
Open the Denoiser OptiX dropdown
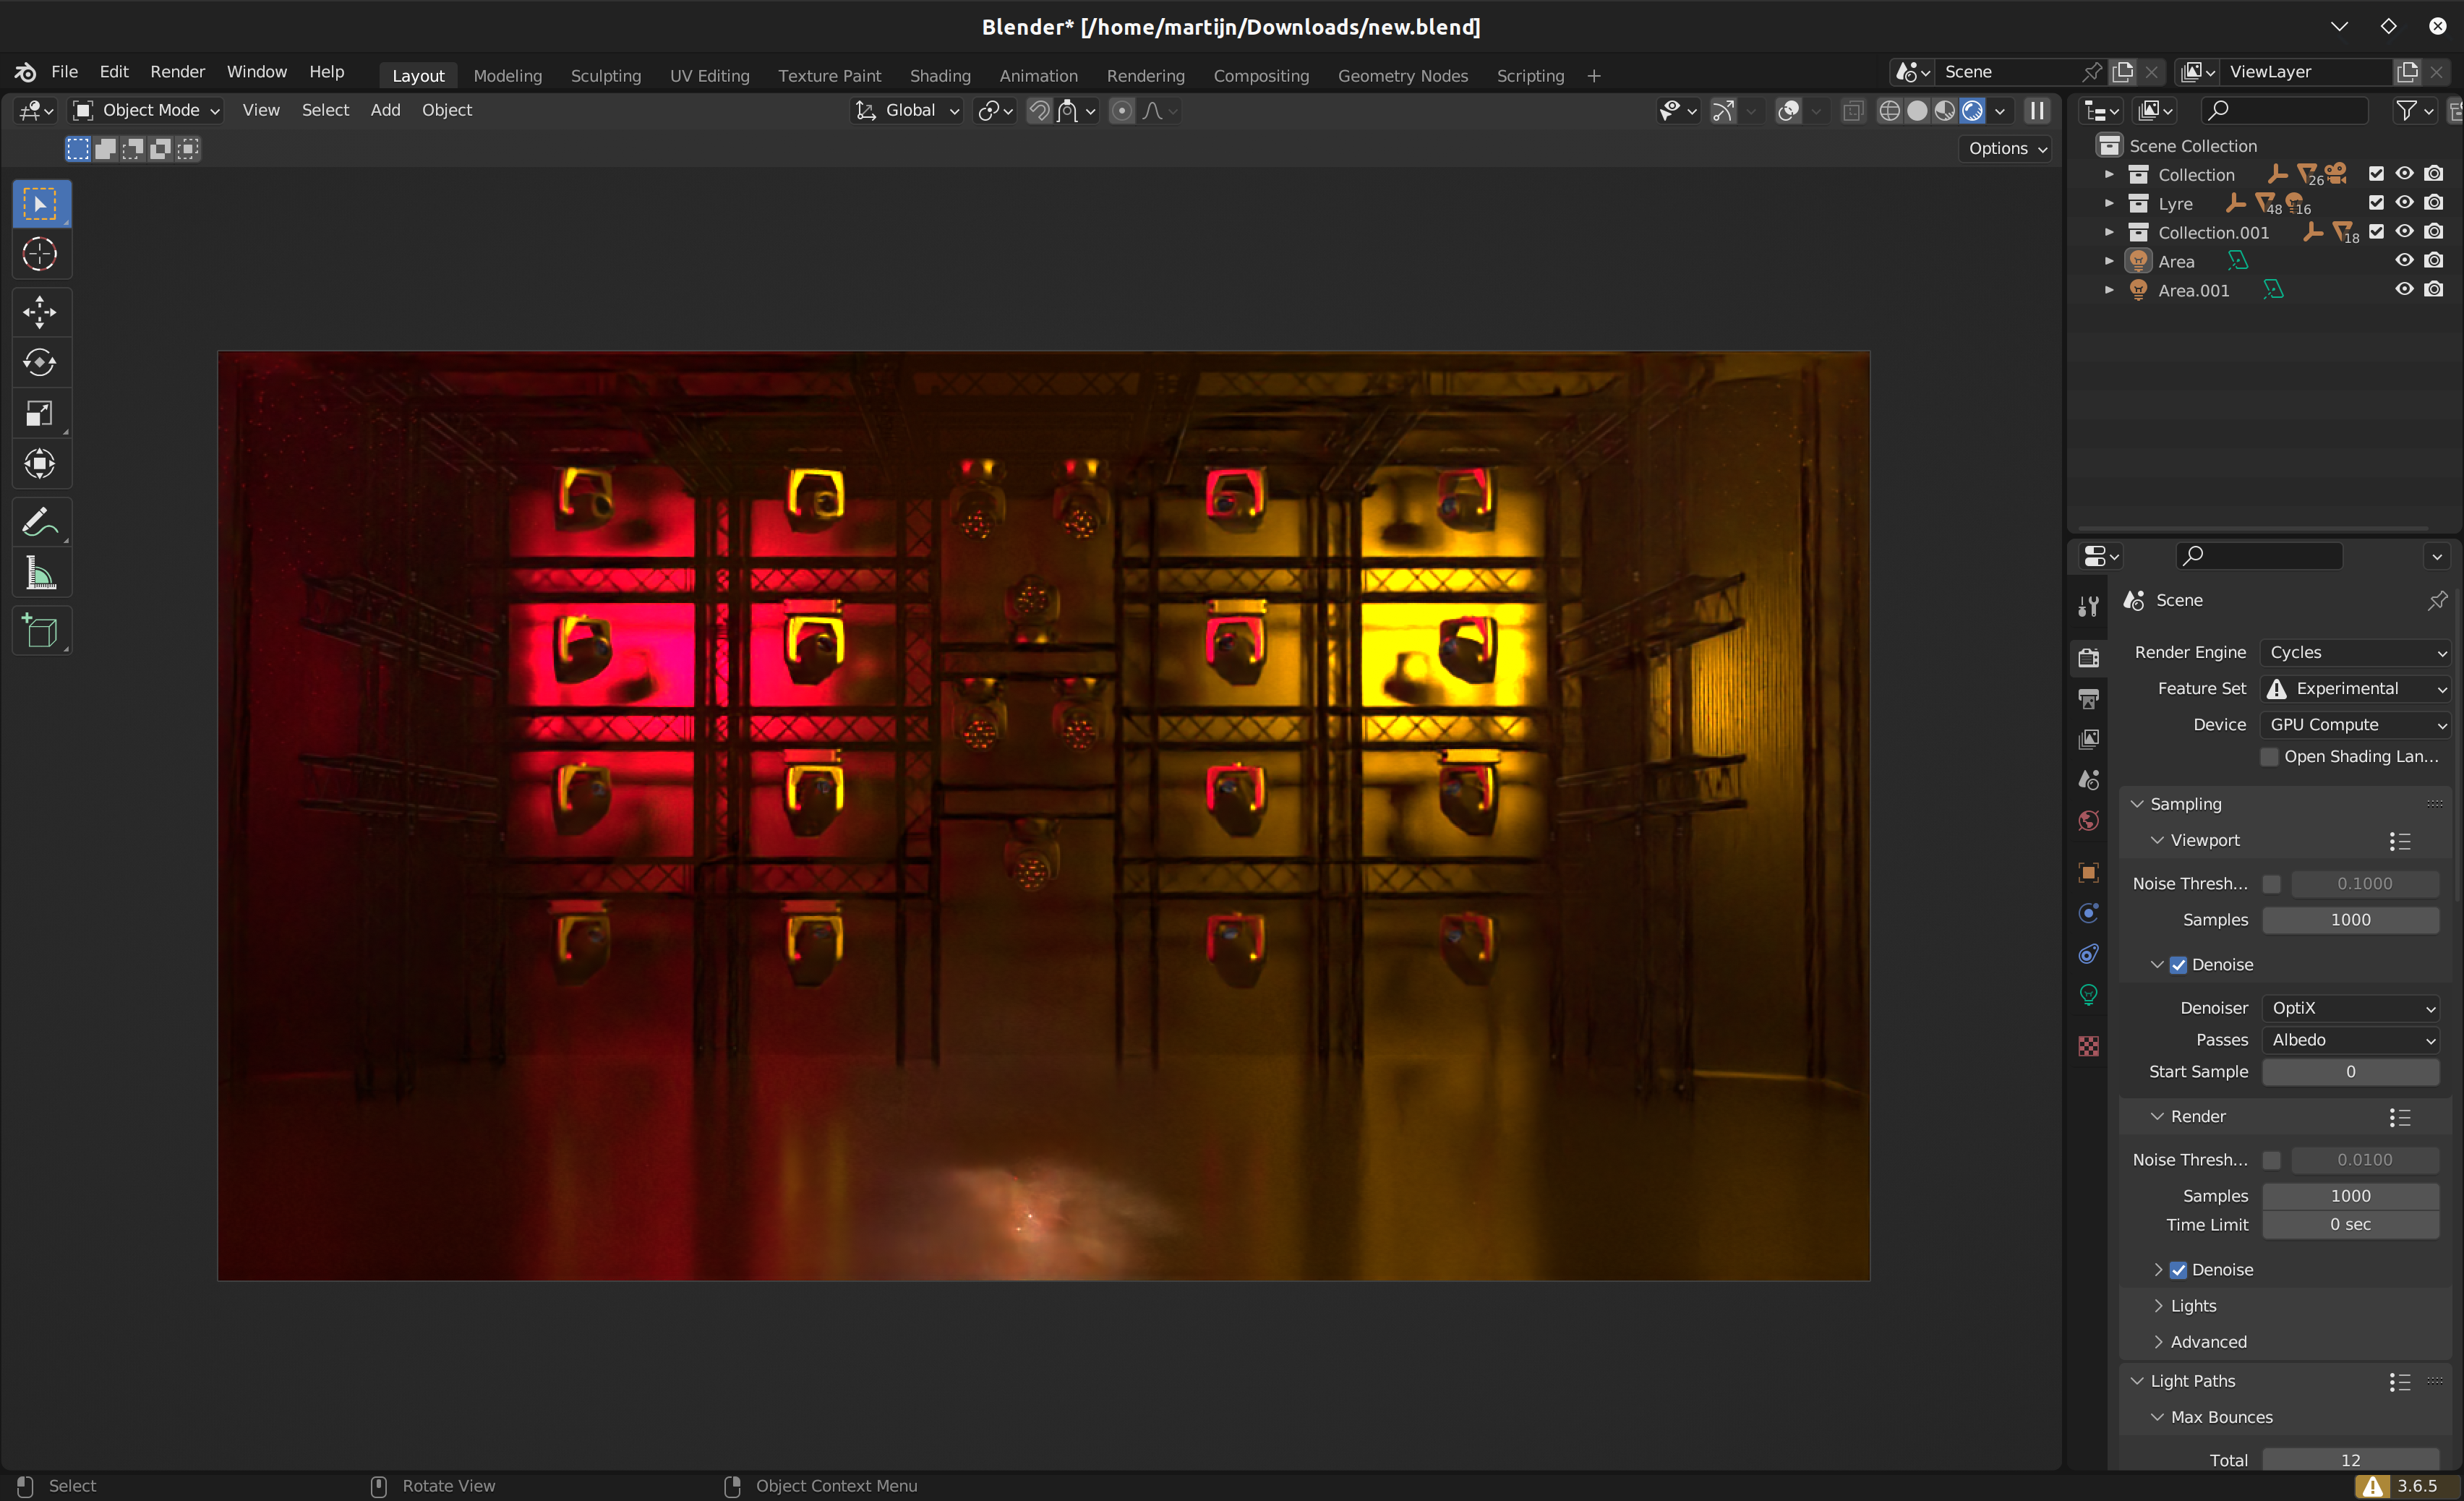pos(2351,1008)
